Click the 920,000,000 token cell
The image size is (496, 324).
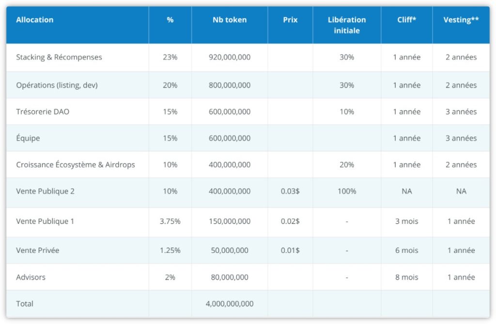[229, 57]
